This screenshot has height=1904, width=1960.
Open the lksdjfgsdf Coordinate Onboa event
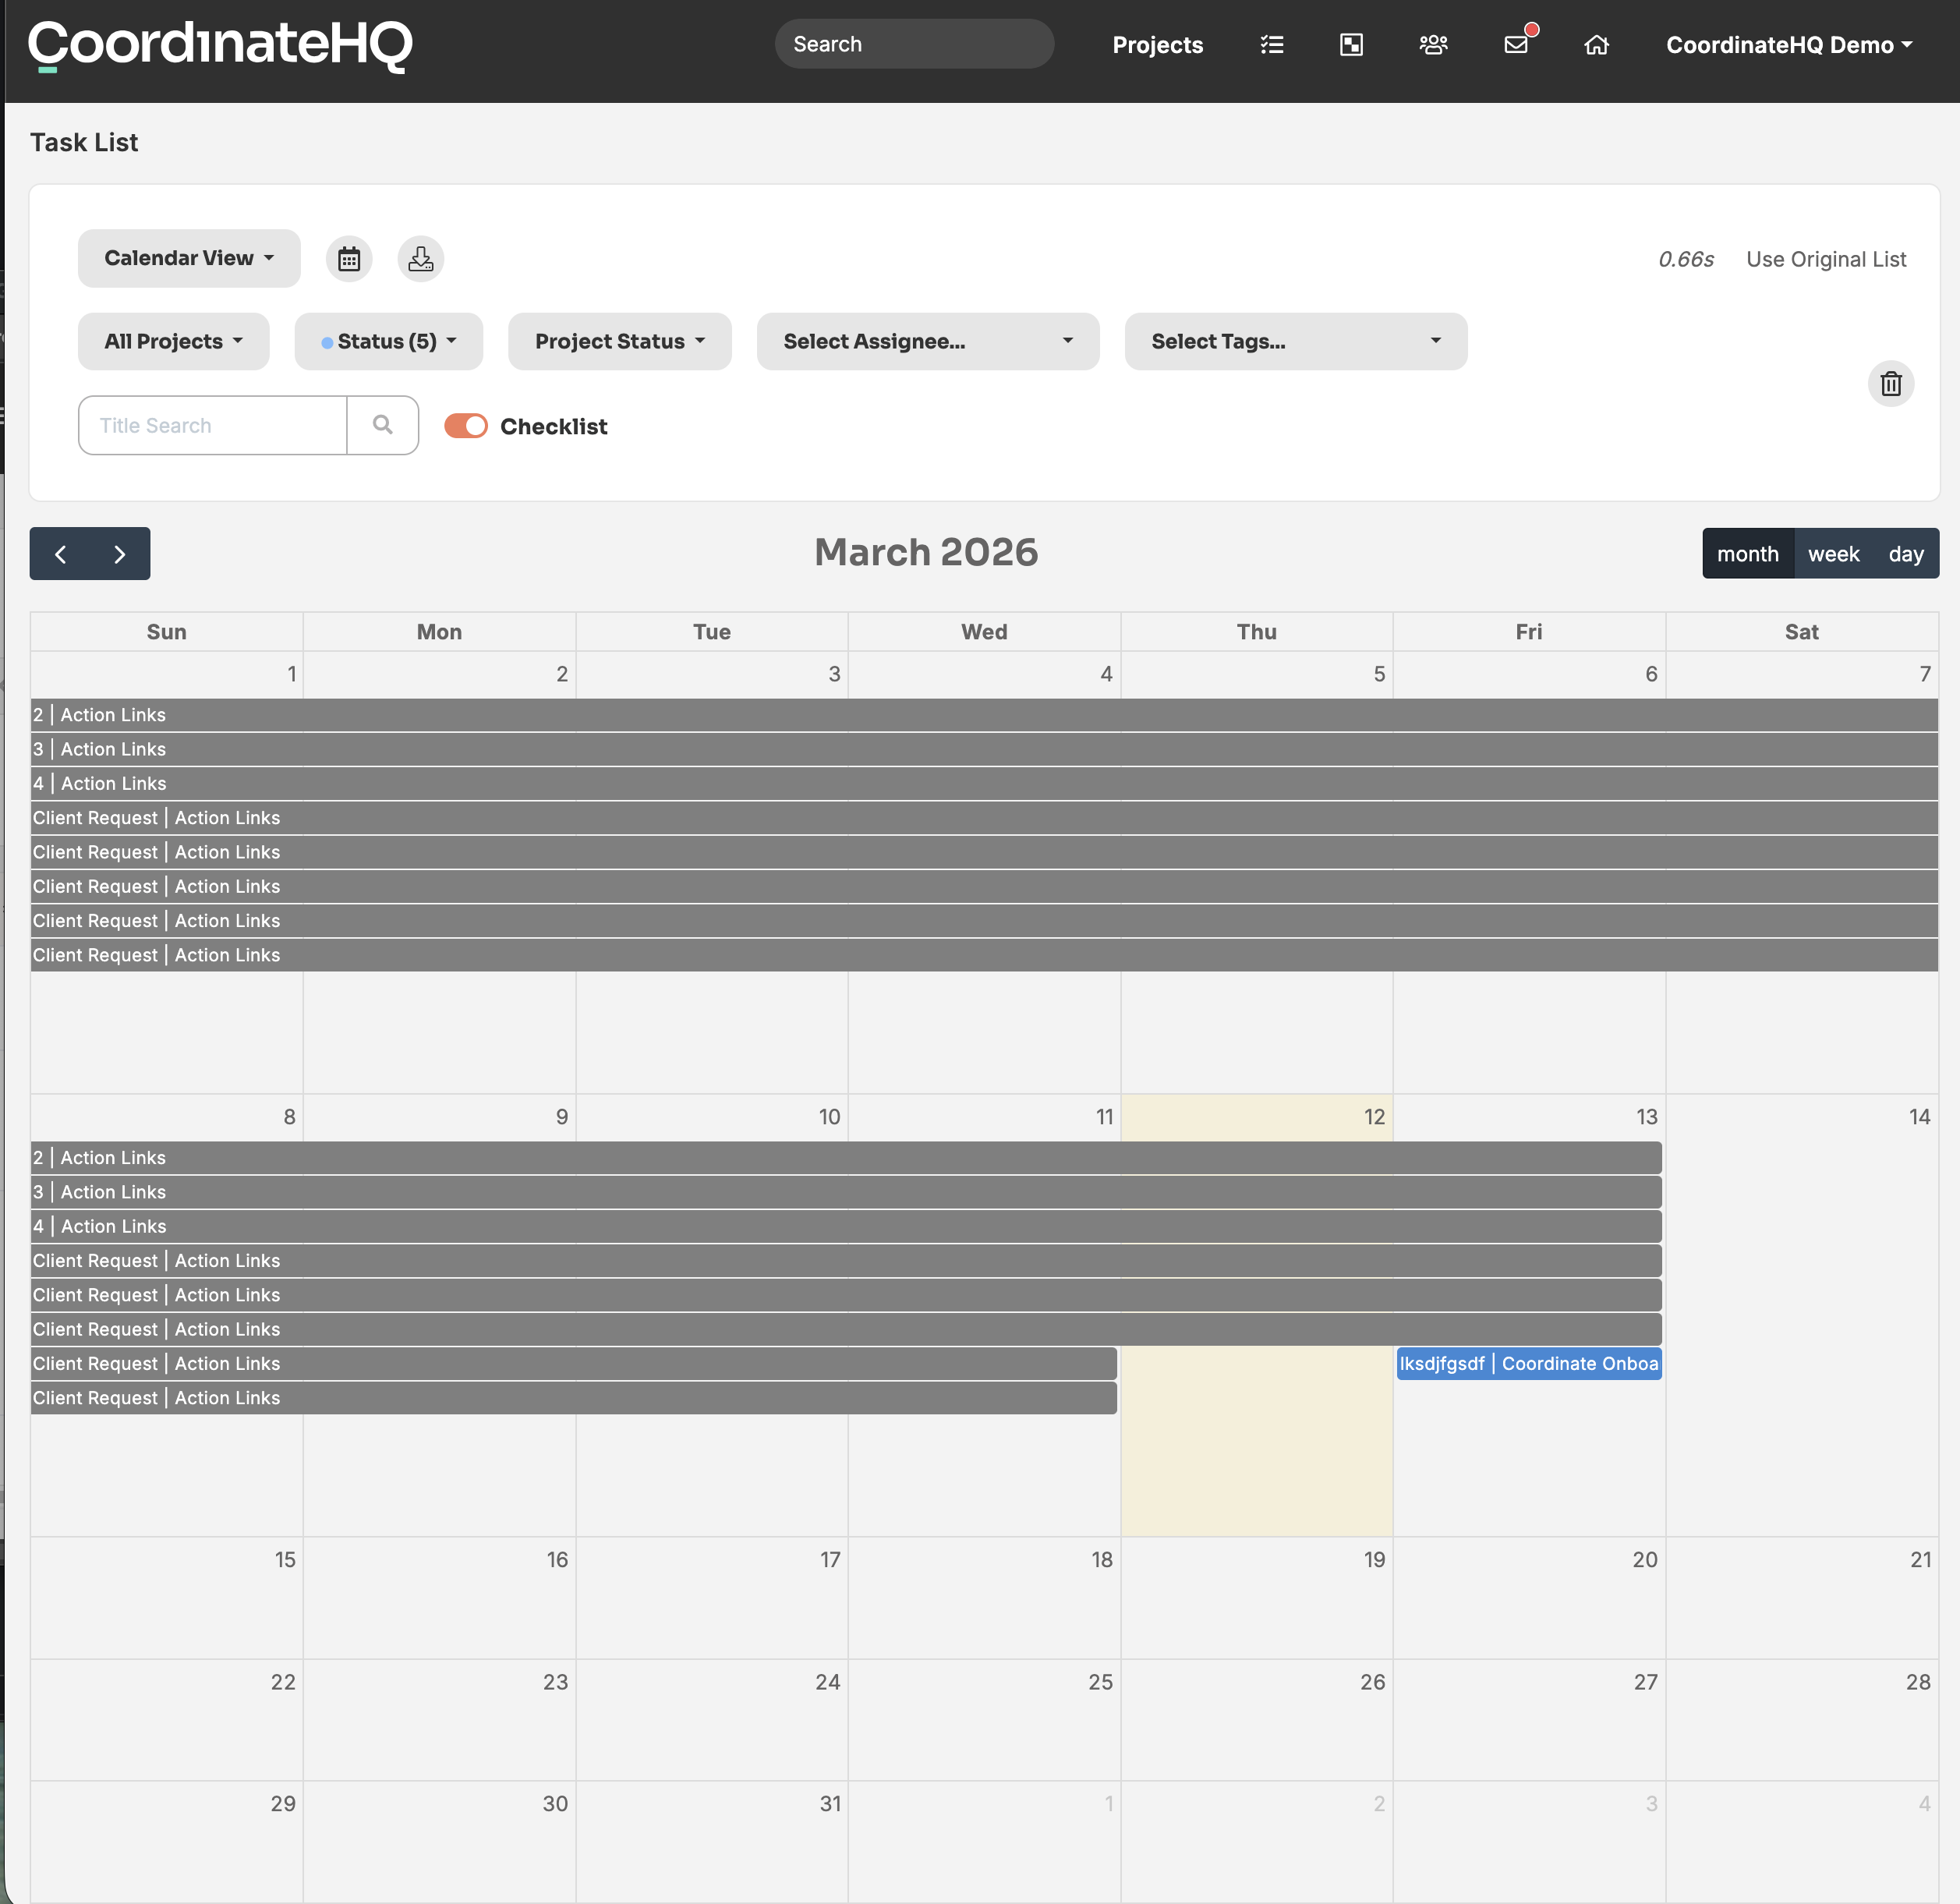coord(1529,1364)
